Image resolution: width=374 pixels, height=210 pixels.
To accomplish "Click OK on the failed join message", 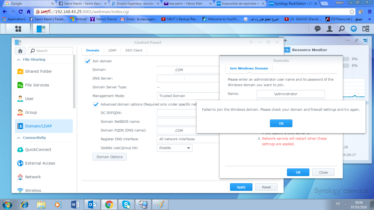I will click(281, 123).
